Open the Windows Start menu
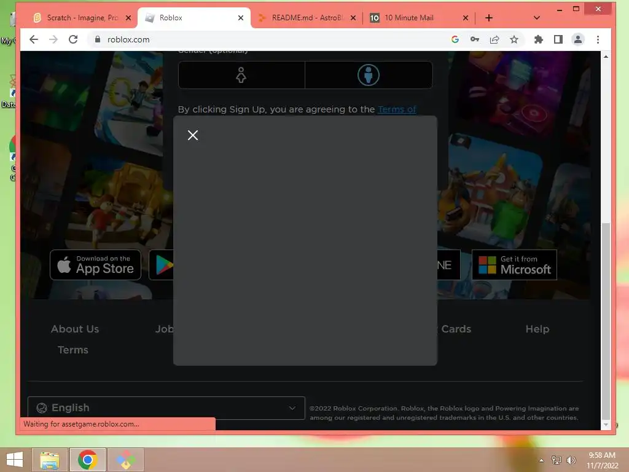Viewport: 629px width, 472px height. tap(15, 460)
